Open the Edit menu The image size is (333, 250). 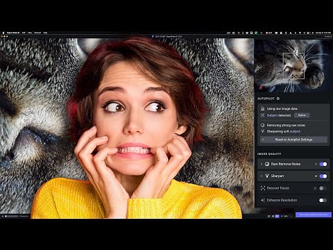(24, 33)
